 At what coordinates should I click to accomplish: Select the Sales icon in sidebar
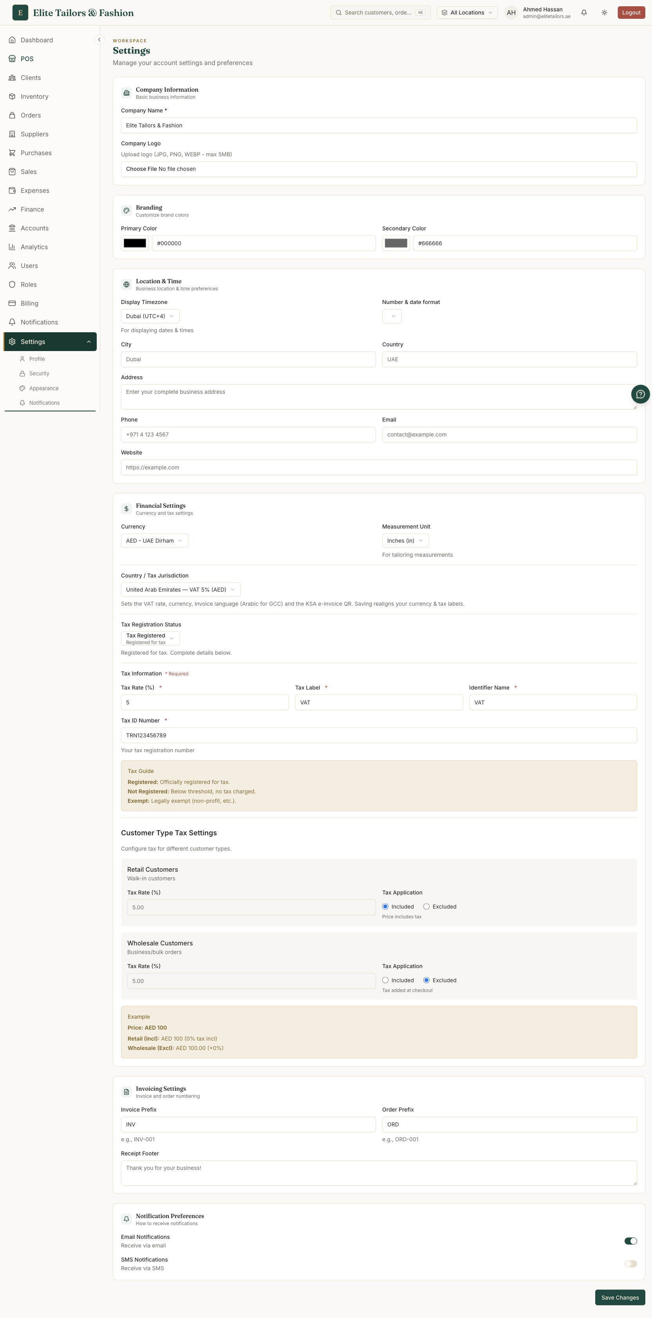pyautogui.click(x=12, y=172)
